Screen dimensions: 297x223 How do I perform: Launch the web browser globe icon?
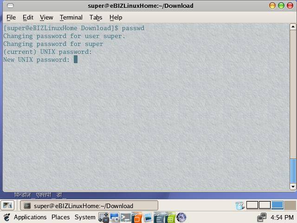coord(181,217)
